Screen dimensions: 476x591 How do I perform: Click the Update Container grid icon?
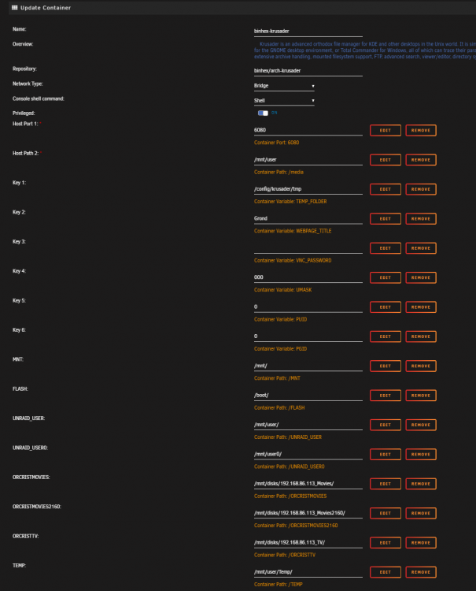[x=15, y=8]
